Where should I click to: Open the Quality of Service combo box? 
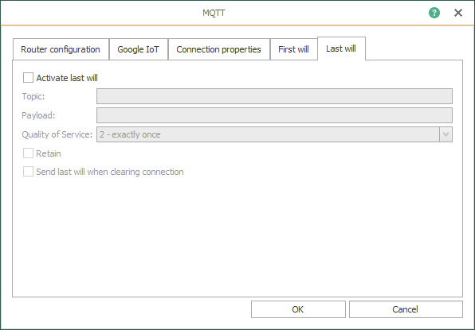pos(274,134)
